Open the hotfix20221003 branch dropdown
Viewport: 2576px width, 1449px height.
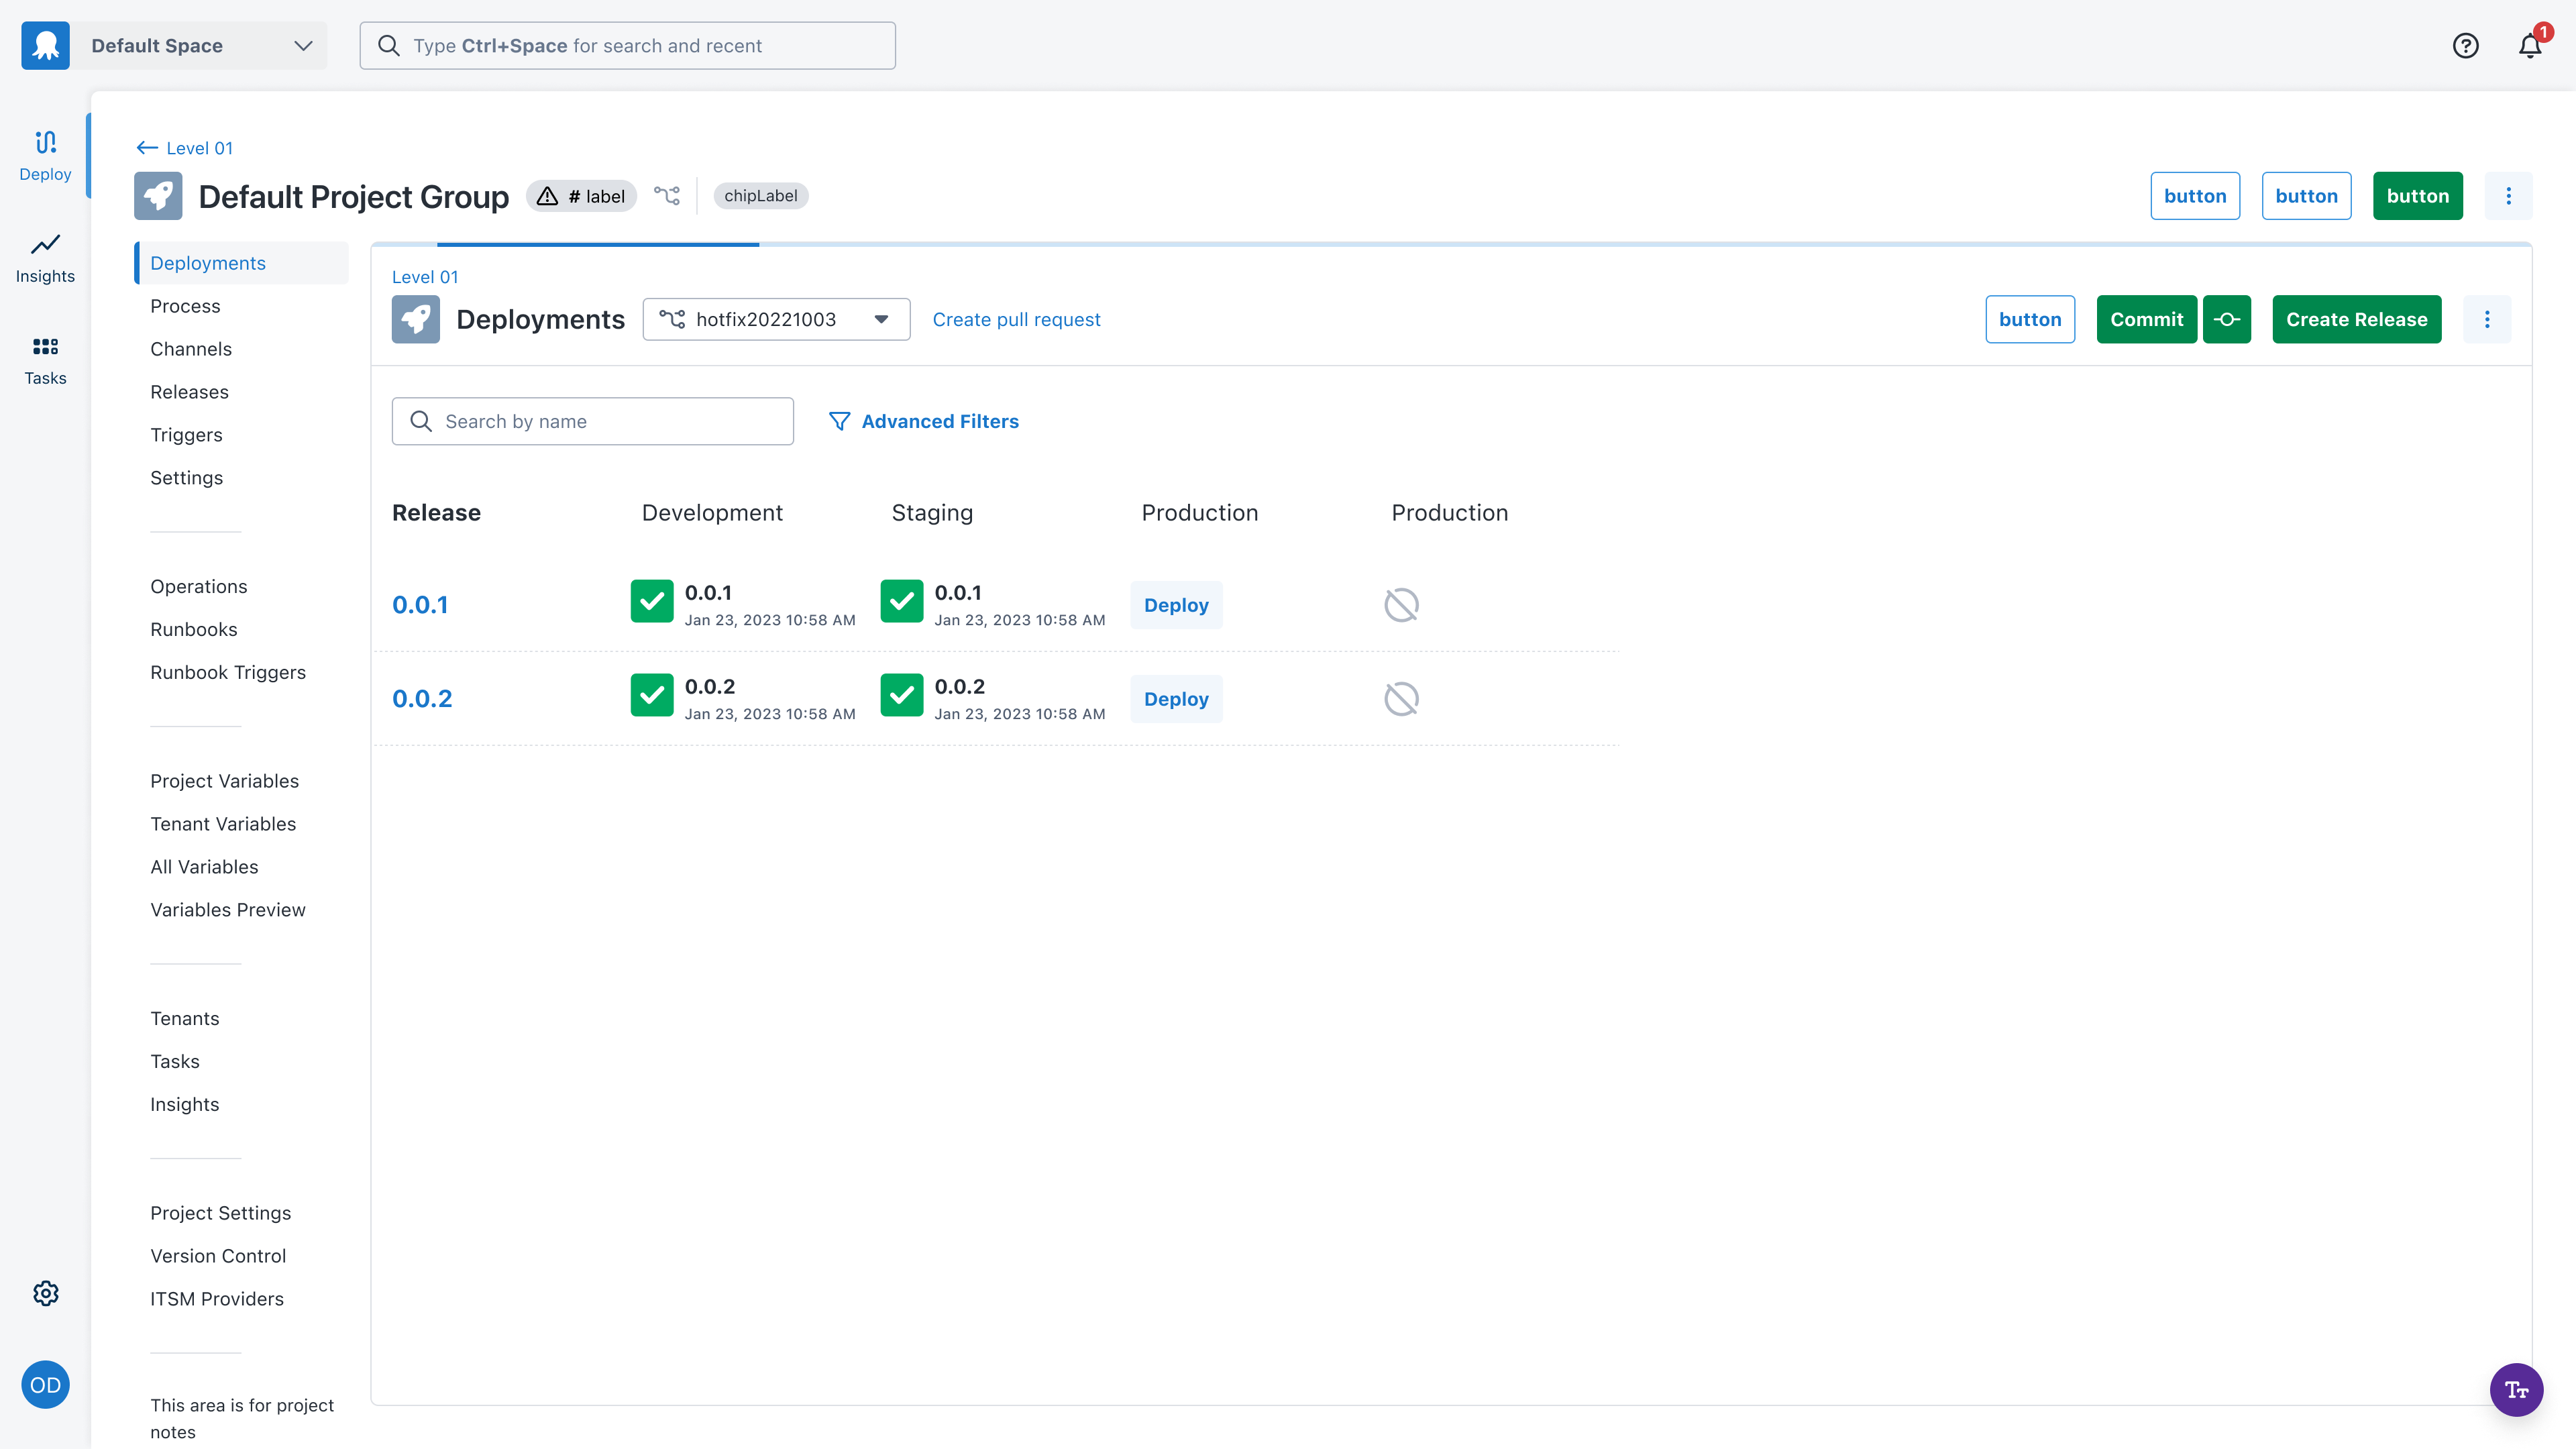pos(776,319)
